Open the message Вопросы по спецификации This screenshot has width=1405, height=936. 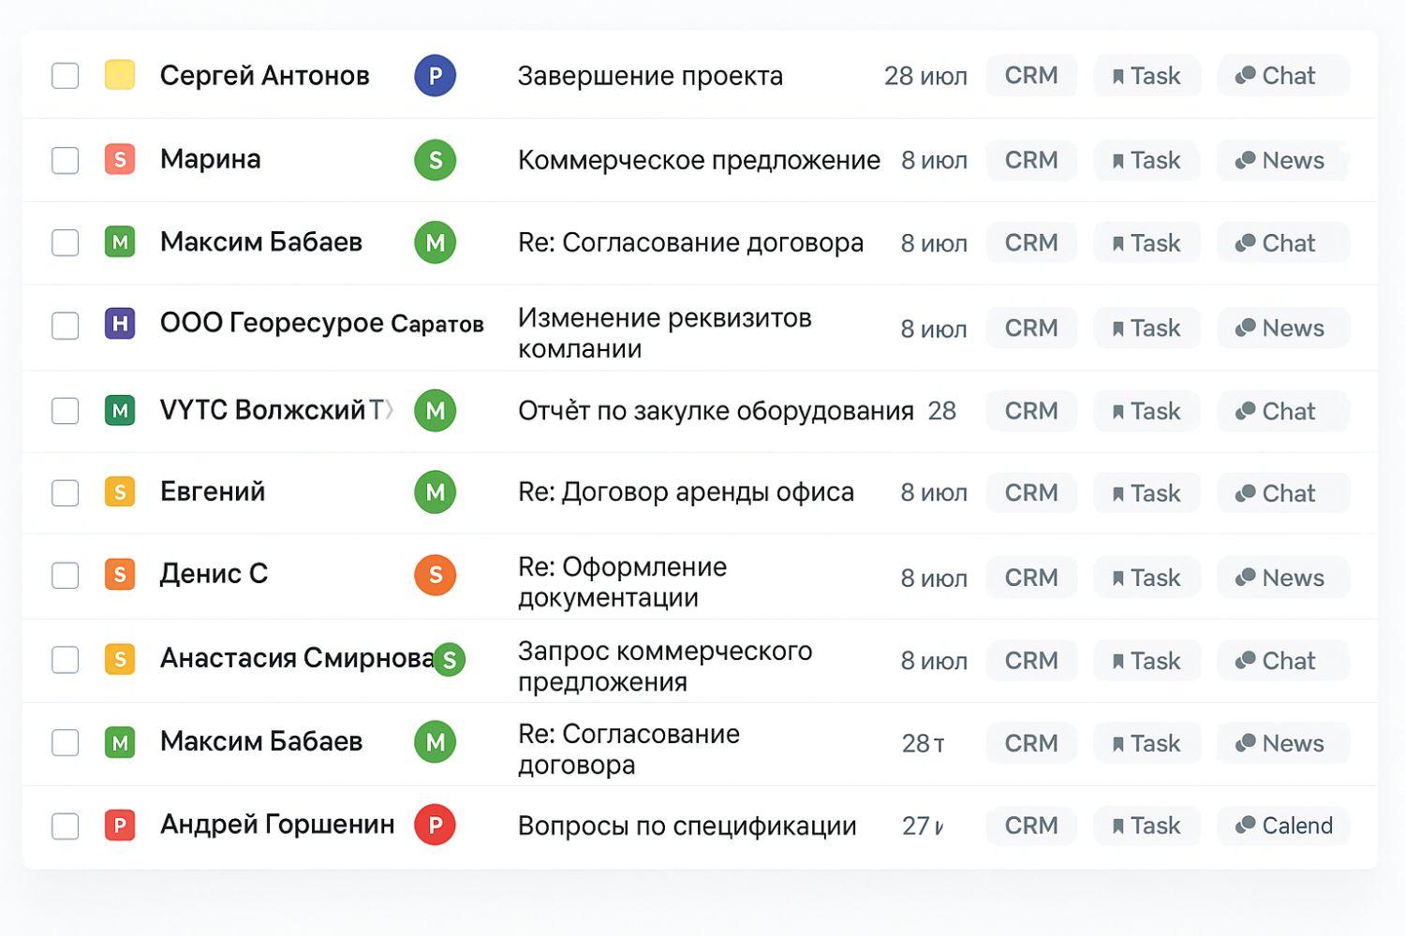[687, 826]
